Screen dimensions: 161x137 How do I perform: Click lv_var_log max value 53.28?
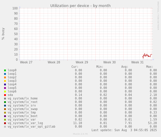152,123
